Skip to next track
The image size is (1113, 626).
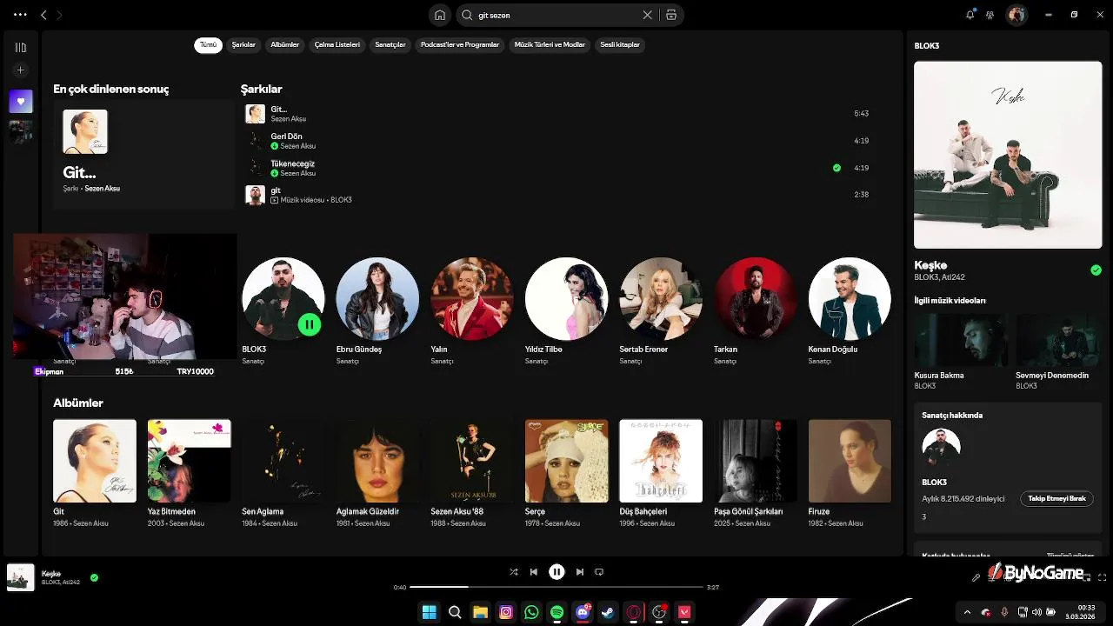[580, 572]
